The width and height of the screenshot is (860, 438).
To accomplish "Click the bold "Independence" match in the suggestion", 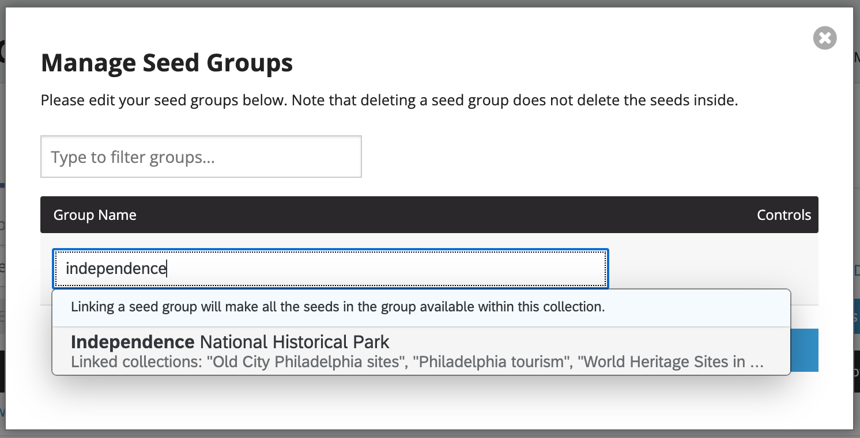I will (133, 342).
